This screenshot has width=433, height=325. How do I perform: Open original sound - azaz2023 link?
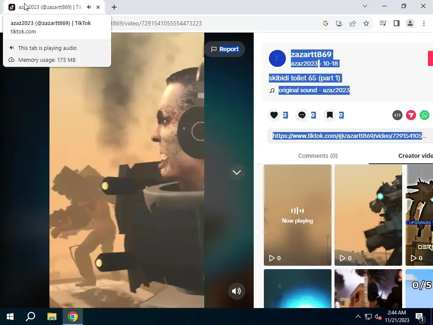(314, 90)
